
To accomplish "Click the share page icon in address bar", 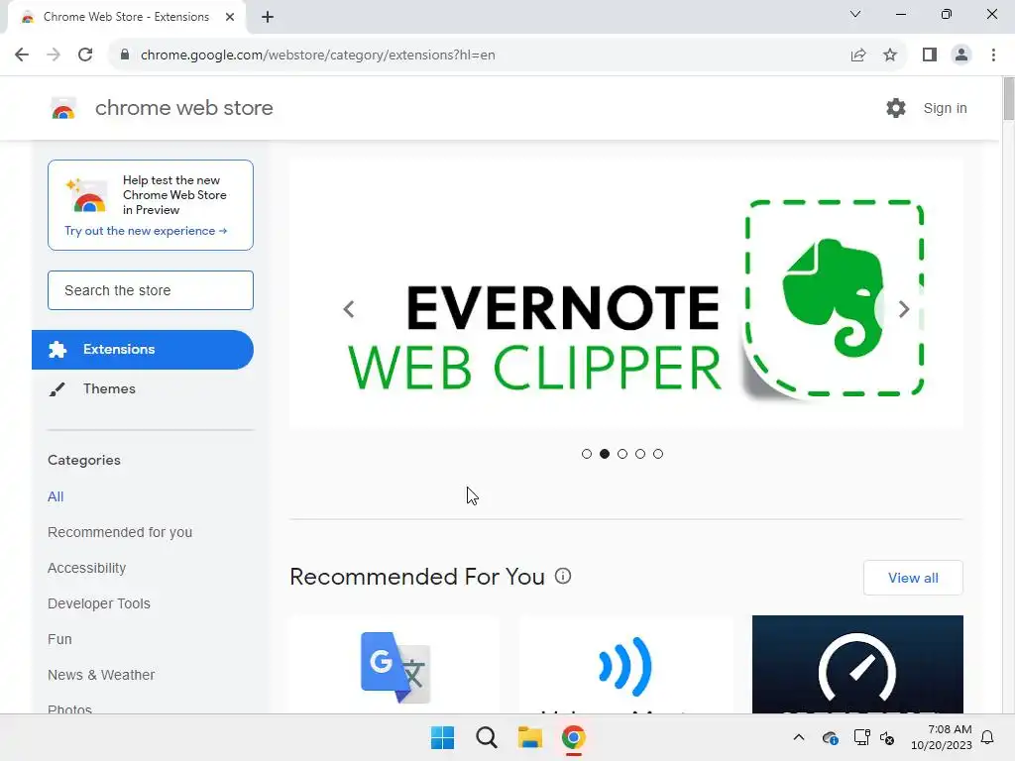I will click(858, 55).
